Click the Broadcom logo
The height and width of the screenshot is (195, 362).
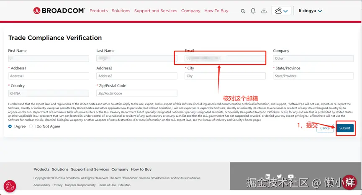click(59, 10)
